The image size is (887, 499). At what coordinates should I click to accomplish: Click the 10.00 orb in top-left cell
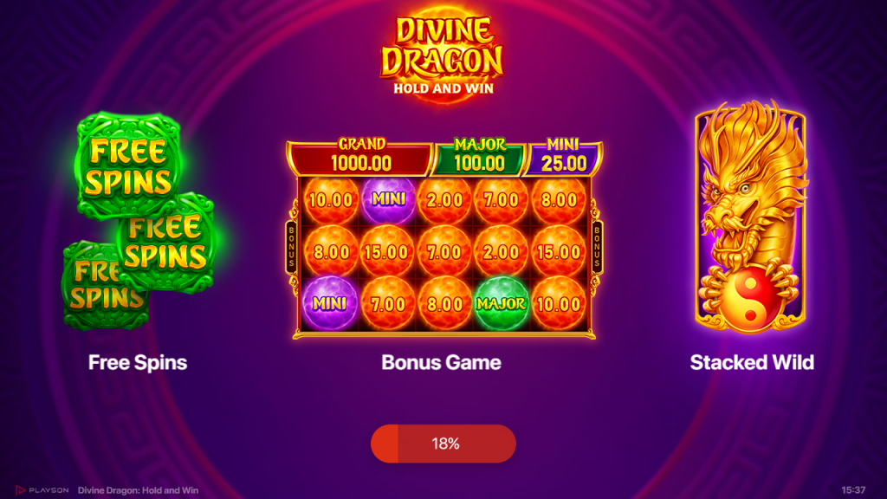tap(331, 200)
